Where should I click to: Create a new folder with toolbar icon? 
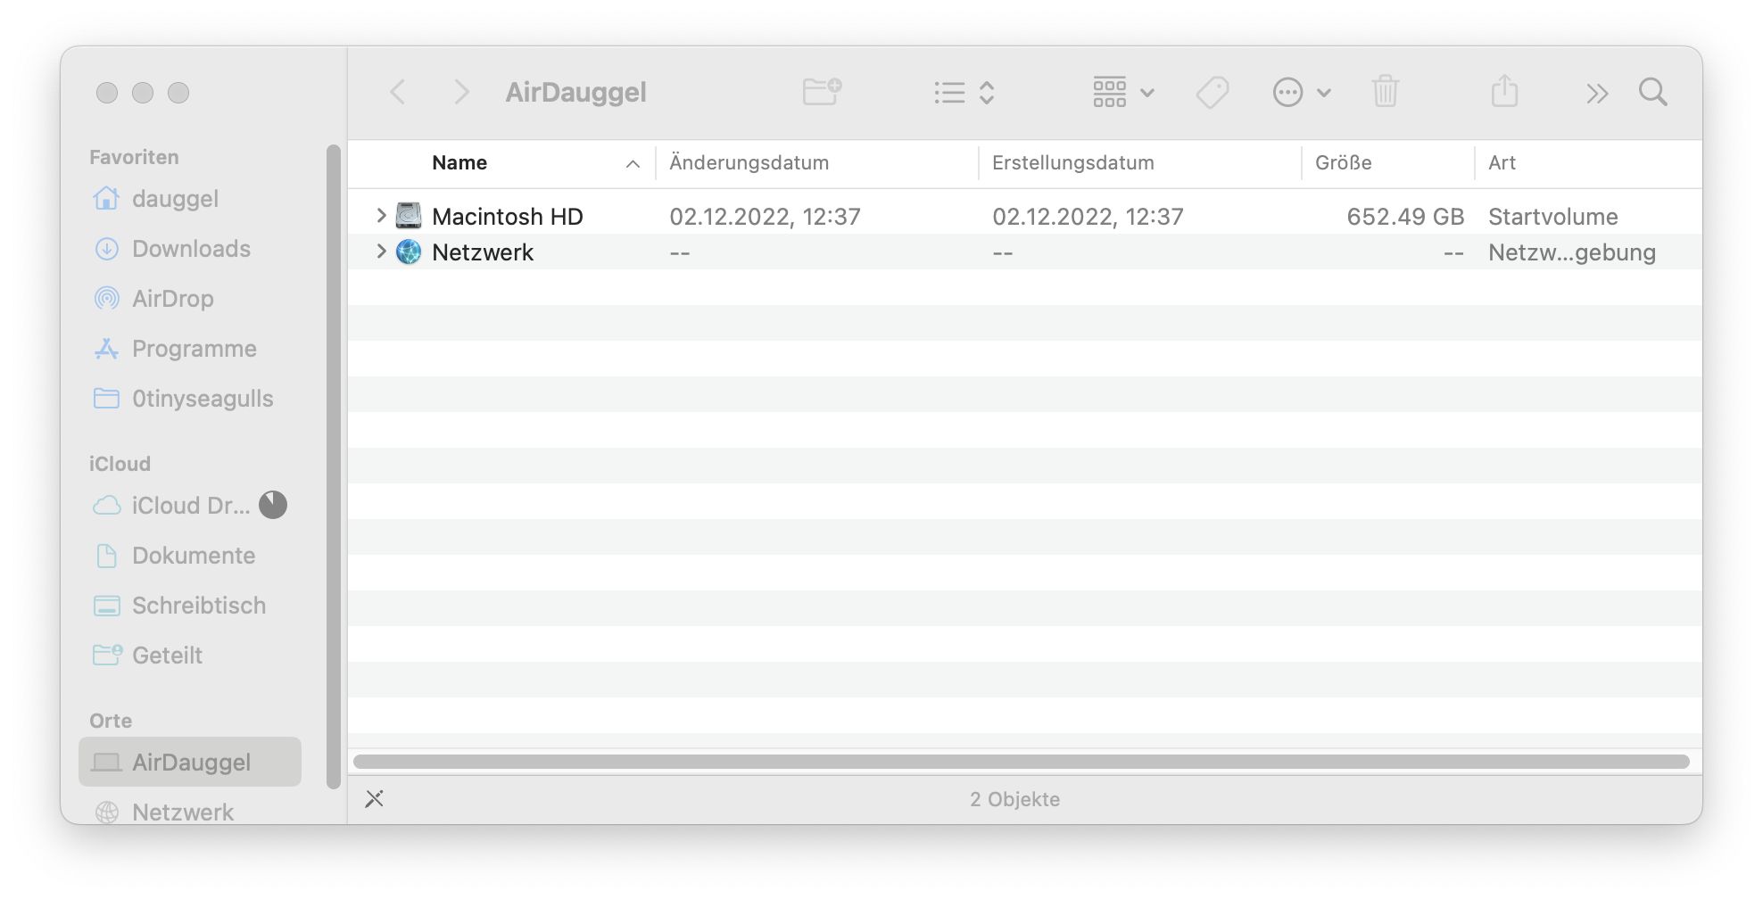(822, 91)
